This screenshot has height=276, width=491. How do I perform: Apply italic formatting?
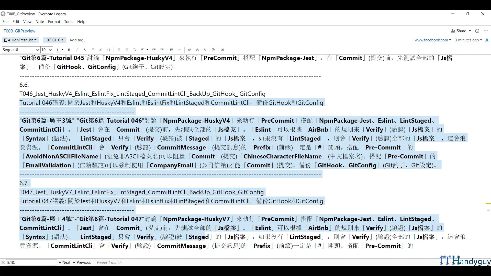click(x=77, y=50)
